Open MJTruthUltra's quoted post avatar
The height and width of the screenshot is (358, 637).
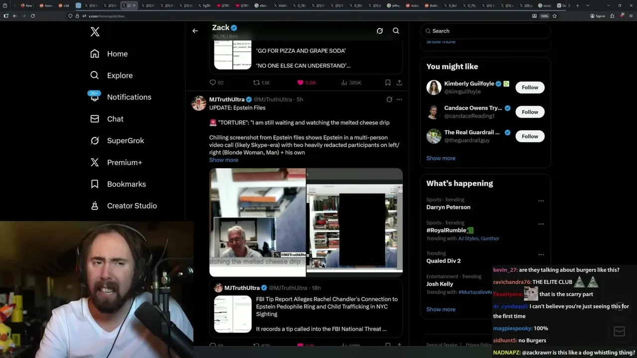(218, 288)
